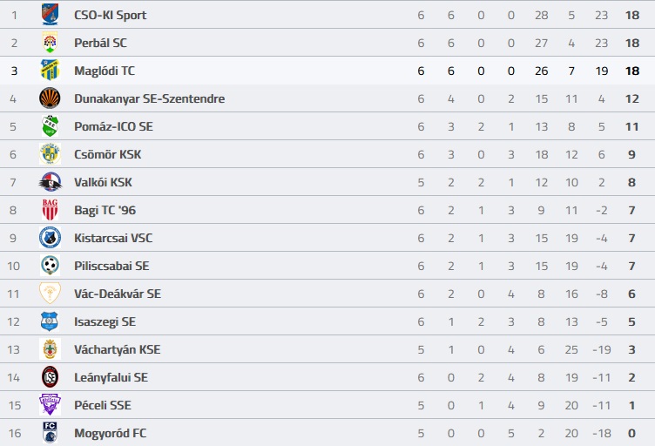Open the Vác-Deákvár SE team link
This screenshot has width=655, height=446.
click(x=118, y=294)
